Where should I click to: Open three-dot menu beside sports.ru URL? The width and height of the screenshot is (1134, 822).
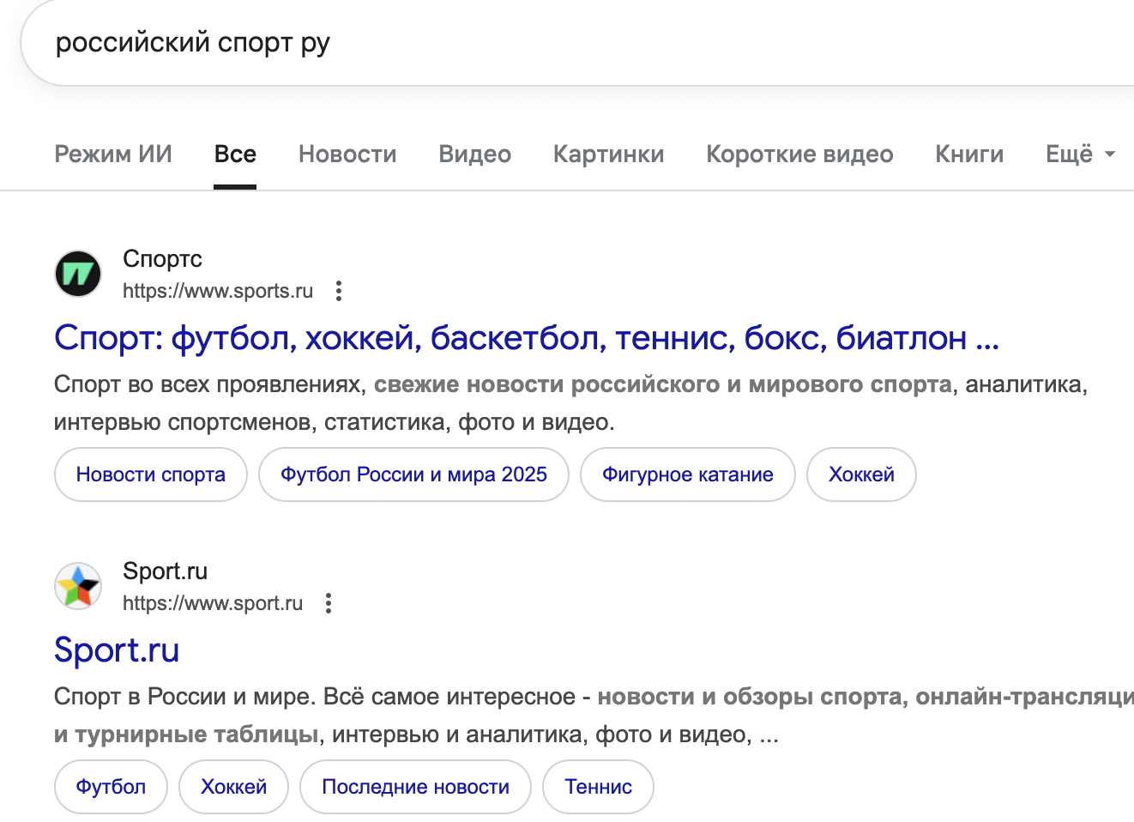(339, 291)
